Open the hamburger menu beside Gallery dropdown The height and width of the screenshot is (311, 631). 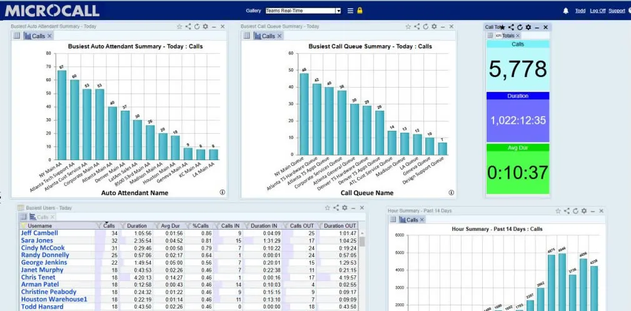click(350, 11)
